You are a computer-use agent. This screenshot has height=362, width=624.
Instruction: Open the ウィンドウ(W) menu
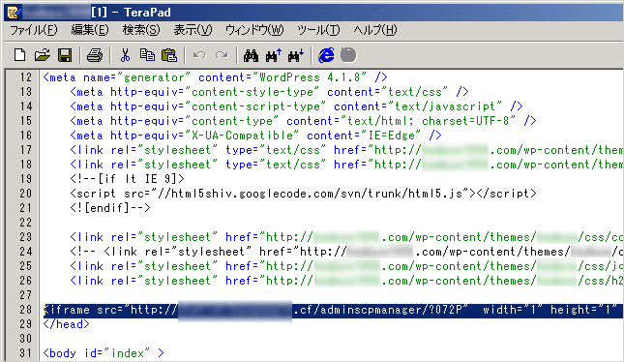(254, 30)
